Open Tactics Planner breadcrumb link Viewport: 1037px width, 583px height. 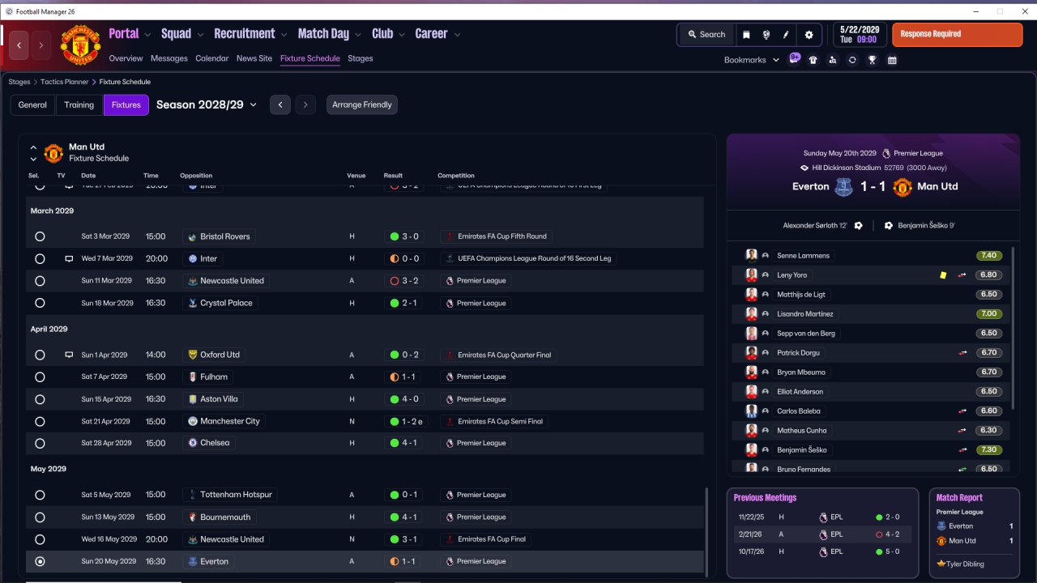(66, 82)
